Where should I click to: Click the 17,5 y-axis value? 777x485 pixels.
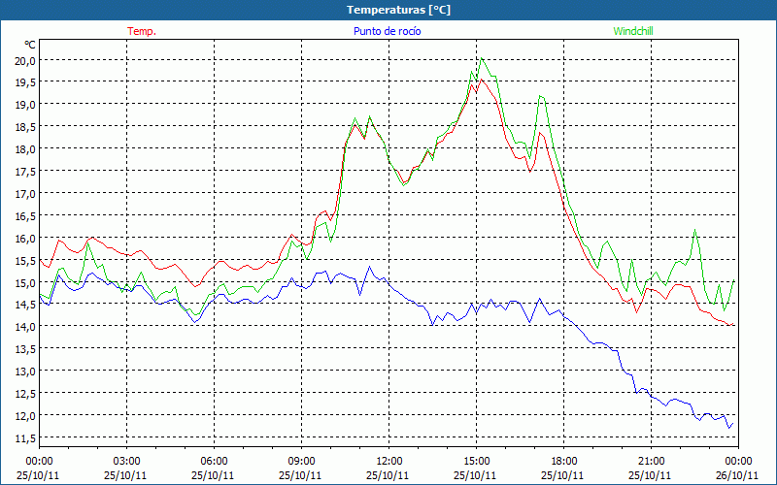click(x=26, y=172)
